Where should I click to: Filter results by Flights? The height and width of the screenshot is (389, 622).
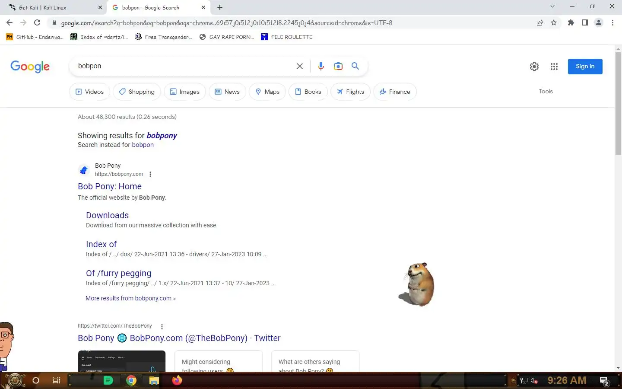point(350,92)
